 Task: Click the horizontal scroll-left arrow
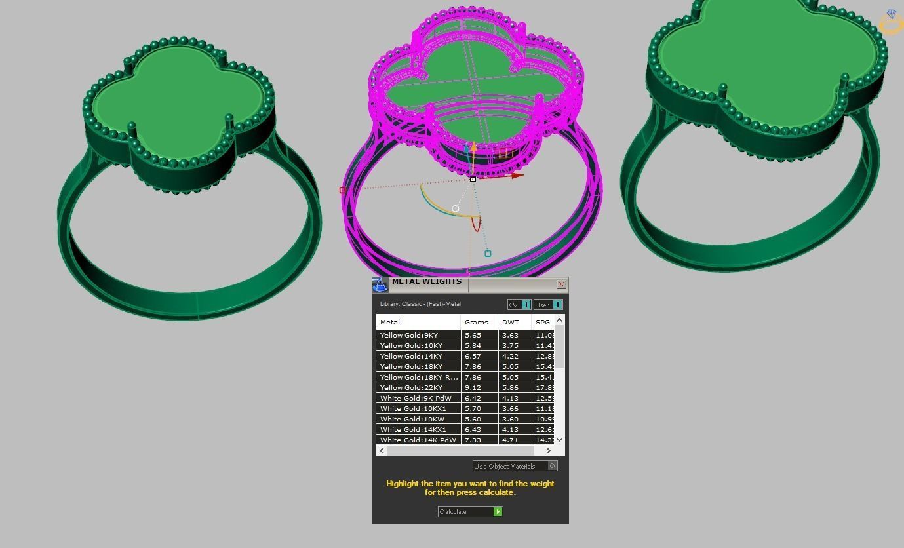tap(382, 450)
